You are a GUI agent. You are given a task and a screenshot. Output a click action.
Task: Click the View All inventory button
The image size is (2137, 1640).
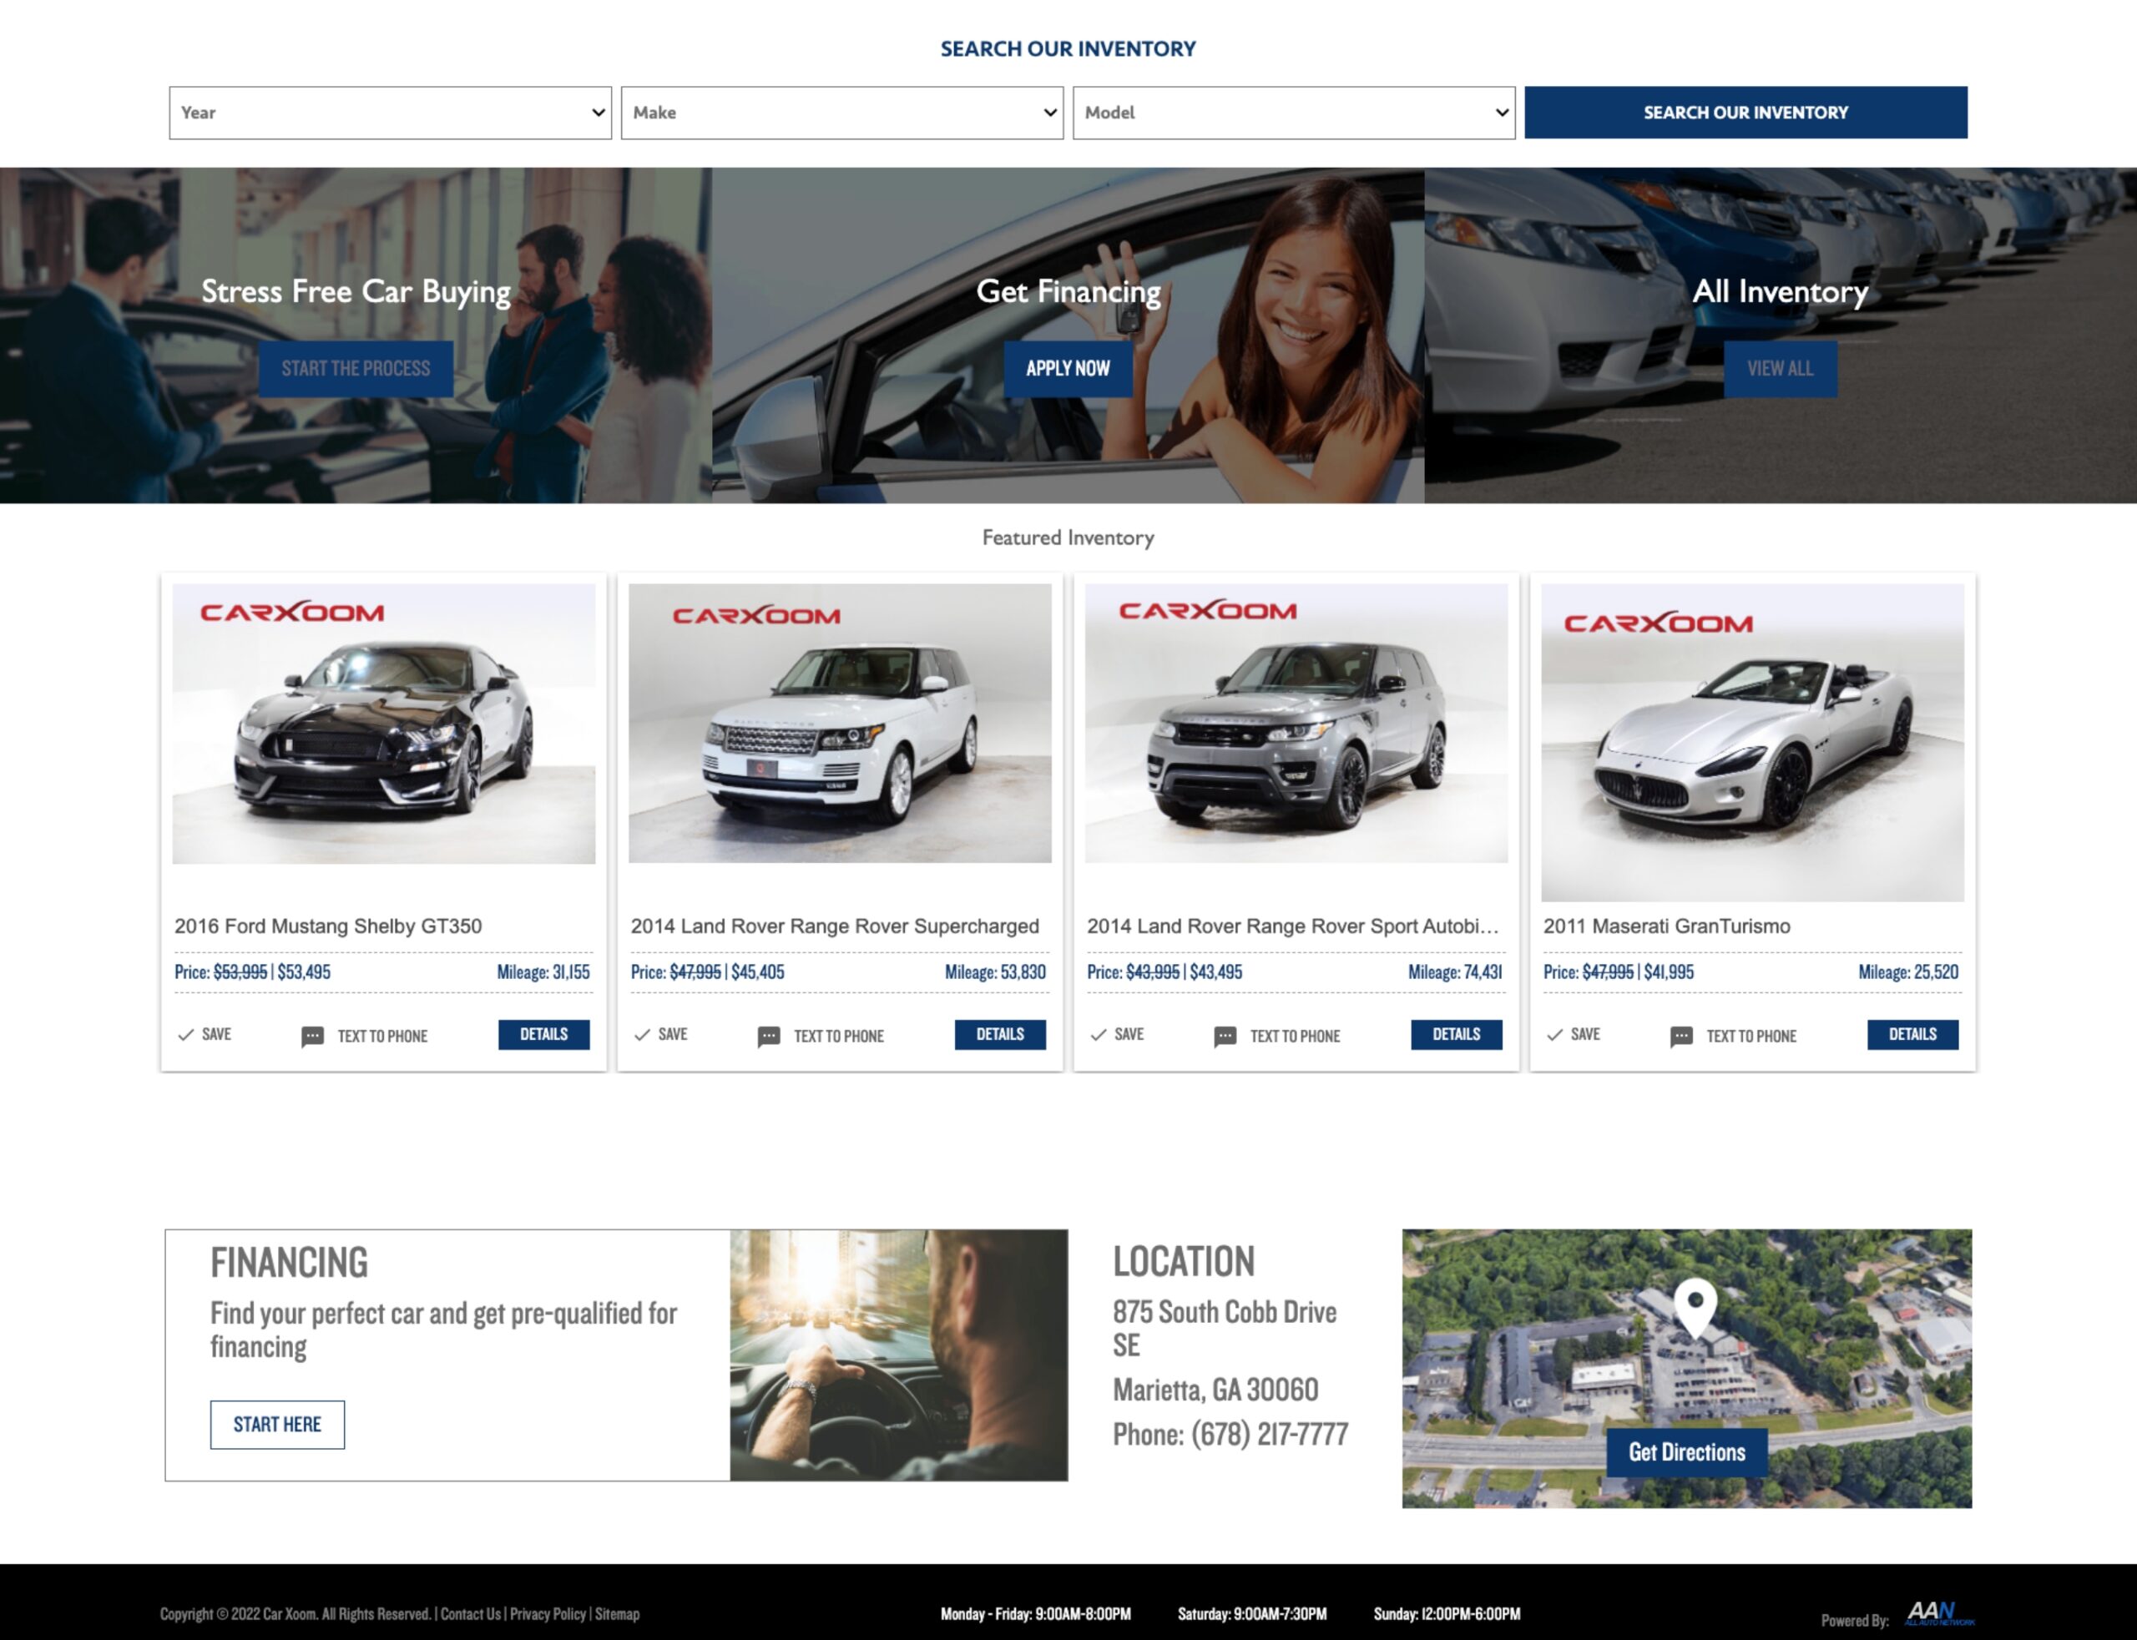pos(1780,368)
